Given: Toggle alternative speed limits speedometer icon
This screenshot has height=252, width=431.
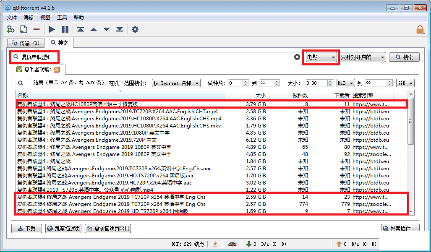Looking at the screenshot, I should [x=232, y=244].
